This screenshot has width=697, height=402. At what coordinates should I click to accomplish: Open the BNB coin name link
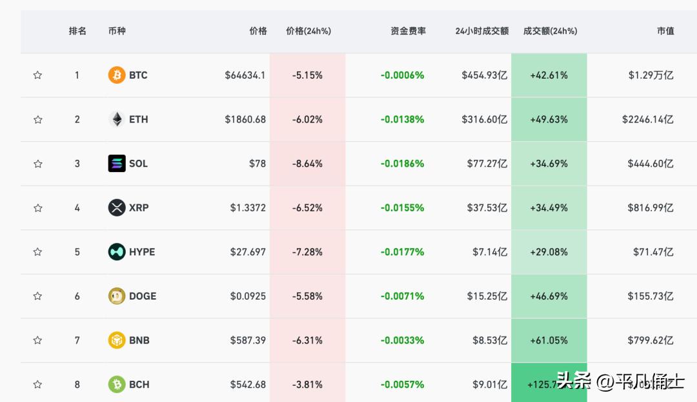click(x=139, y=340)
